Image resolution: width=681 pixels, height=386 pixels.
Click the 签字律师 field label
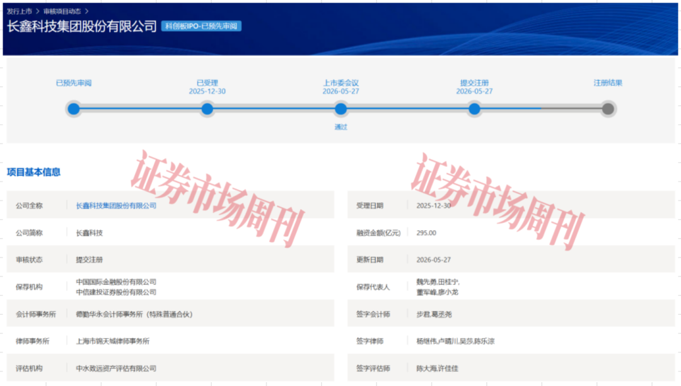[370, 341]
